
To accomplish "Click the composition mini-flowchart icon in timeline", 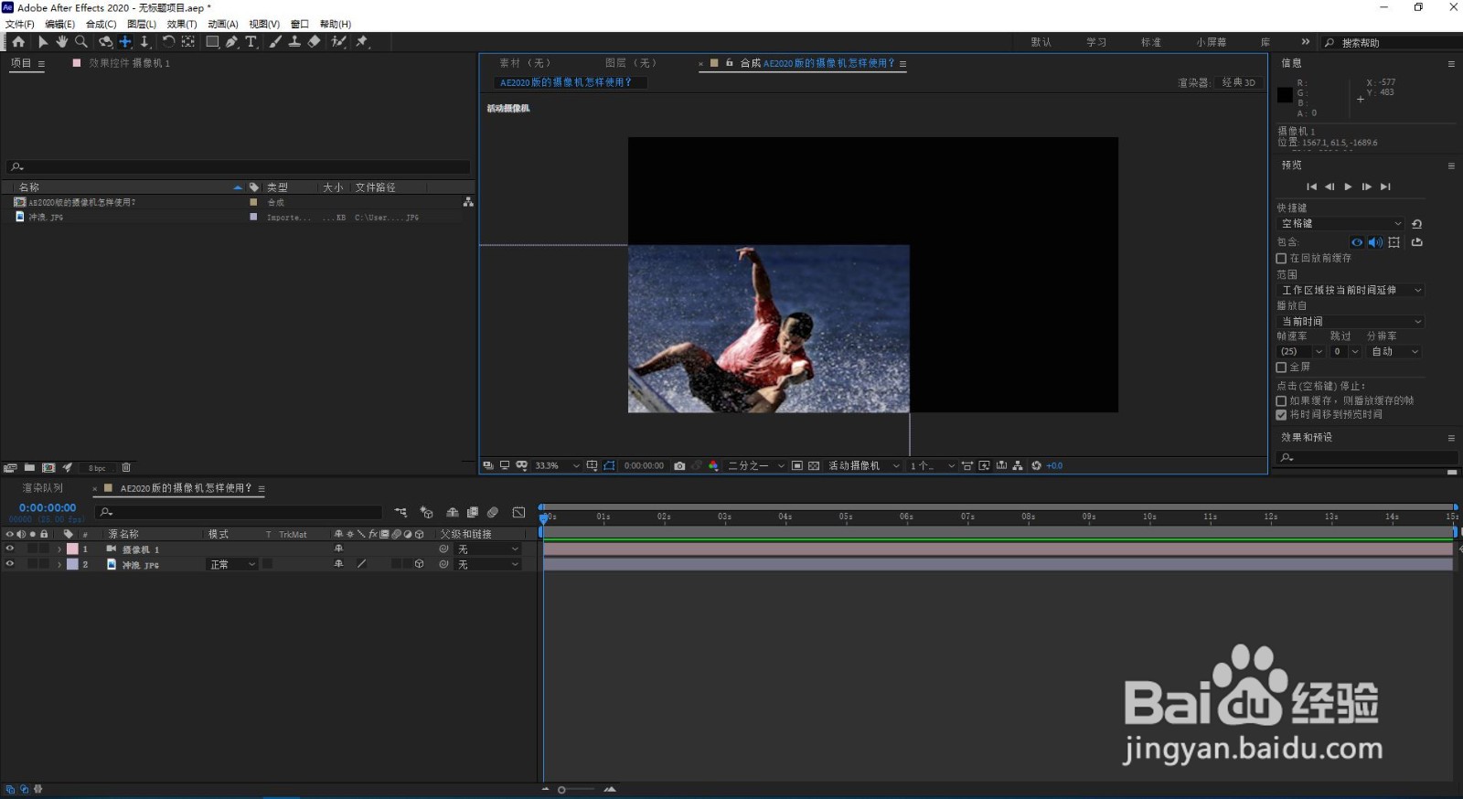I will click(x=400, y=512).
